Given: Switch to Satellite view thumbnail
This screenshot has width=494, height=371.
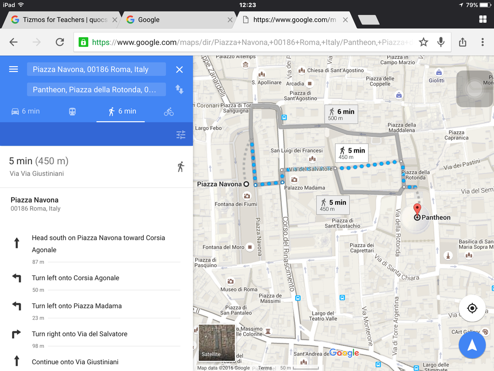Looking at the screenshot, I should click(217, 342).
